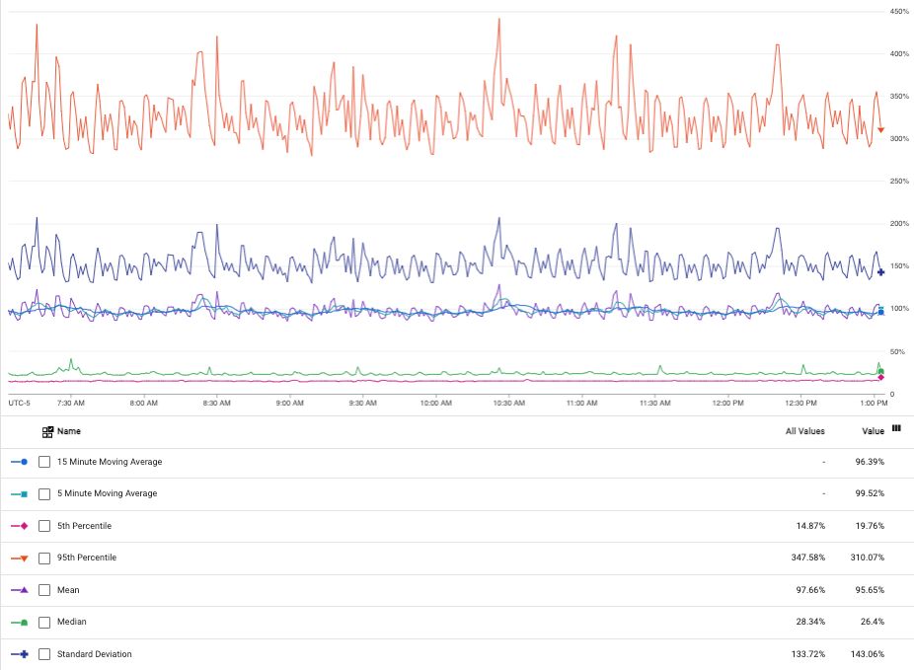Check the 95th Percentile checkbox
Image resolution: width=914 pixels, height=670 pixels.
(43, 558)
